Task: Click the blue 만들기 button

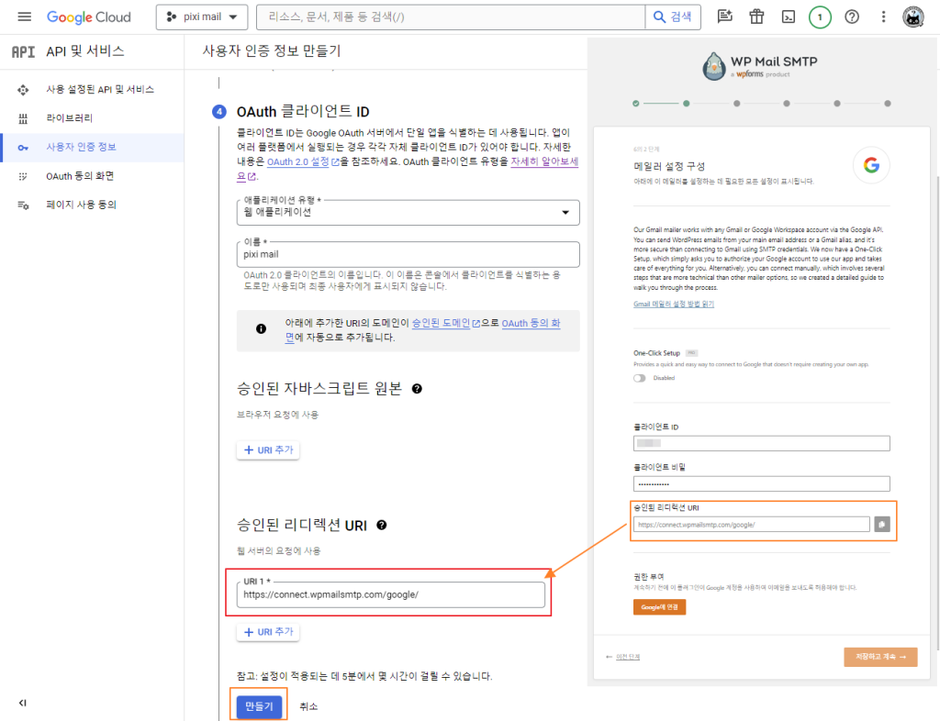Action: [259, 706]
